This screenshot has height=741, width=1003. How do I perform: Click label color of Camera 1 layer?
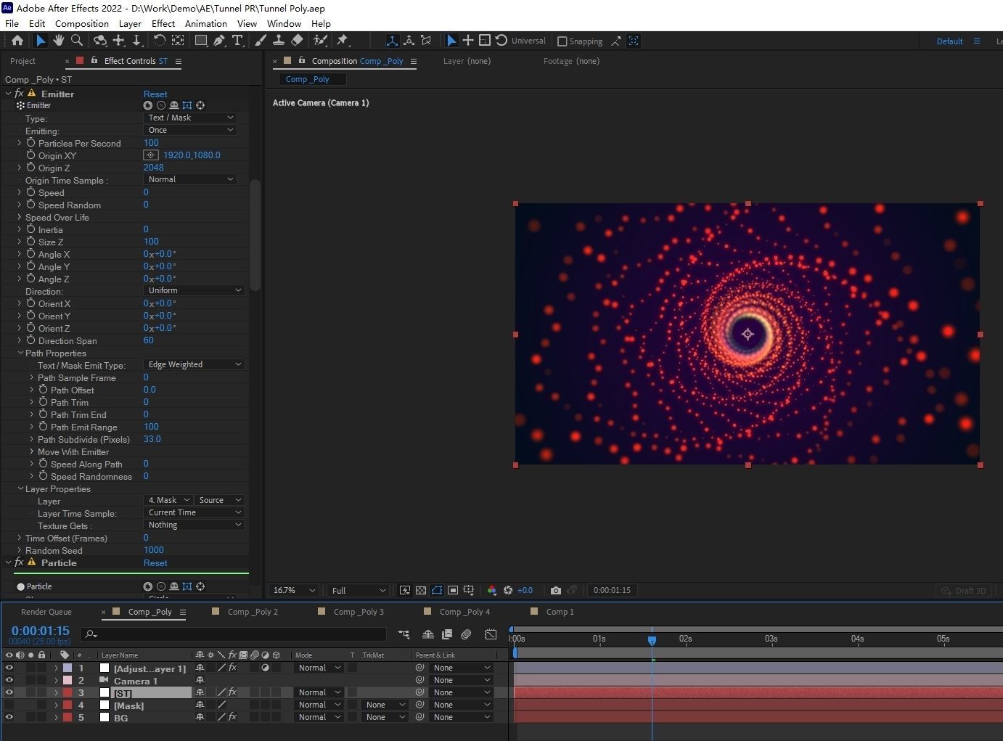click(x=67, y=680)
